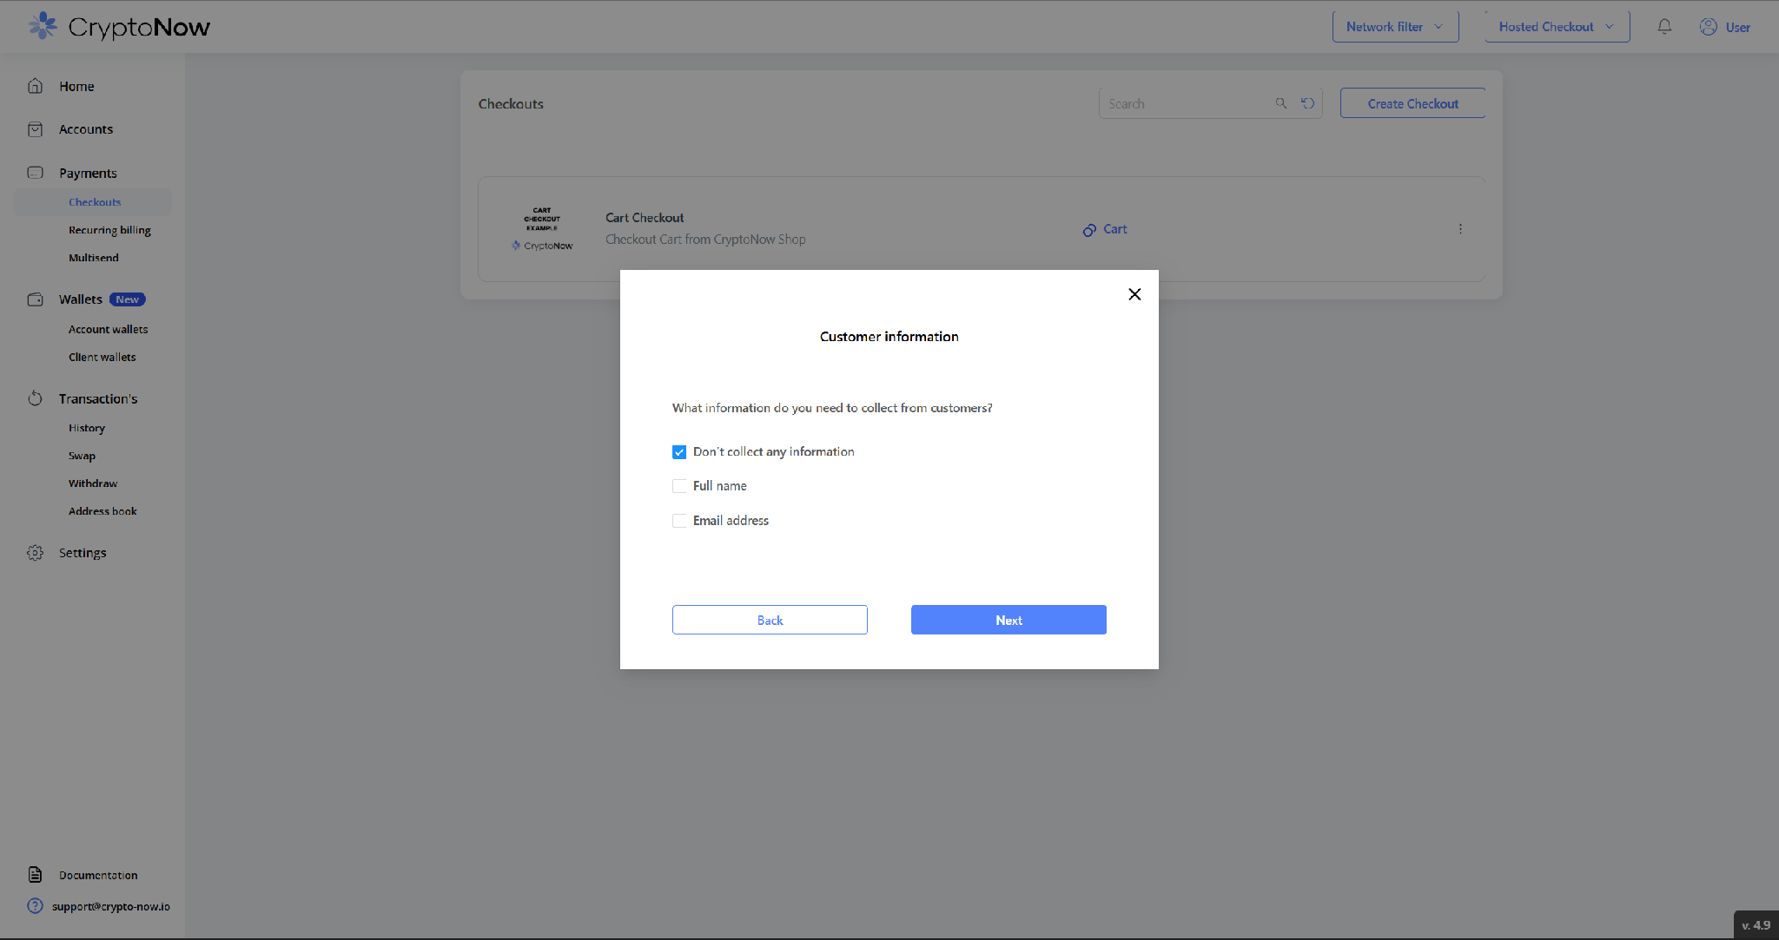Image resolution: width=1779 pixels, height=940 pixels.
Task: Open the Cart Checkout three-dot menu
Action: [x=1460, y=229]
